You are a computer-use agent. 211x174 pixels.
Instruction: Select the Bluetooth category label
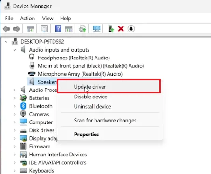(x=41, y=106)
